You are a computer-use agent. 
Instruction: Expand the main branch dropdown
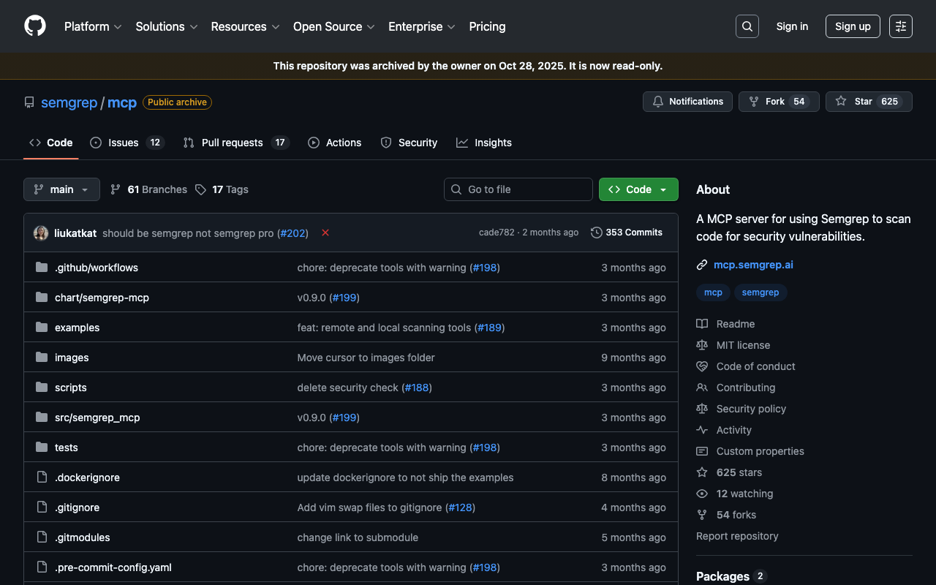point(61,189)
